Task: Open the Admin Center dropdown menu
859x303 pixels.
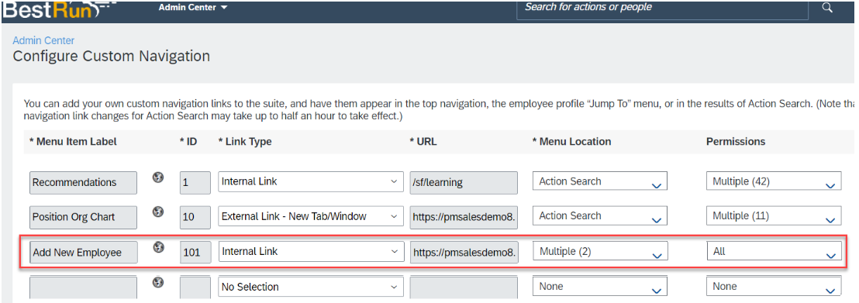Action: 193,8
